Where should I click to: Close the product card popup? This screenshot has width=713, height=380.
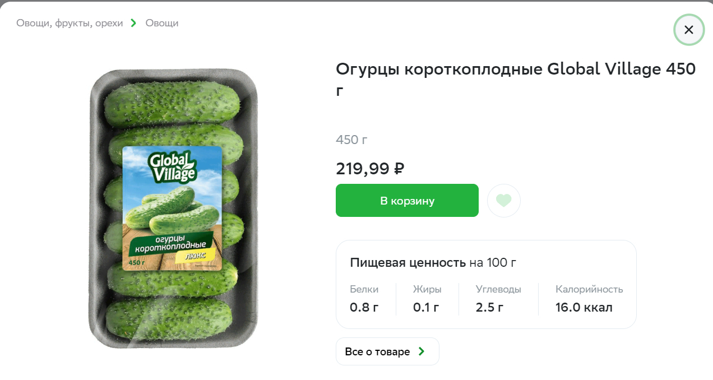pos(688,30)
